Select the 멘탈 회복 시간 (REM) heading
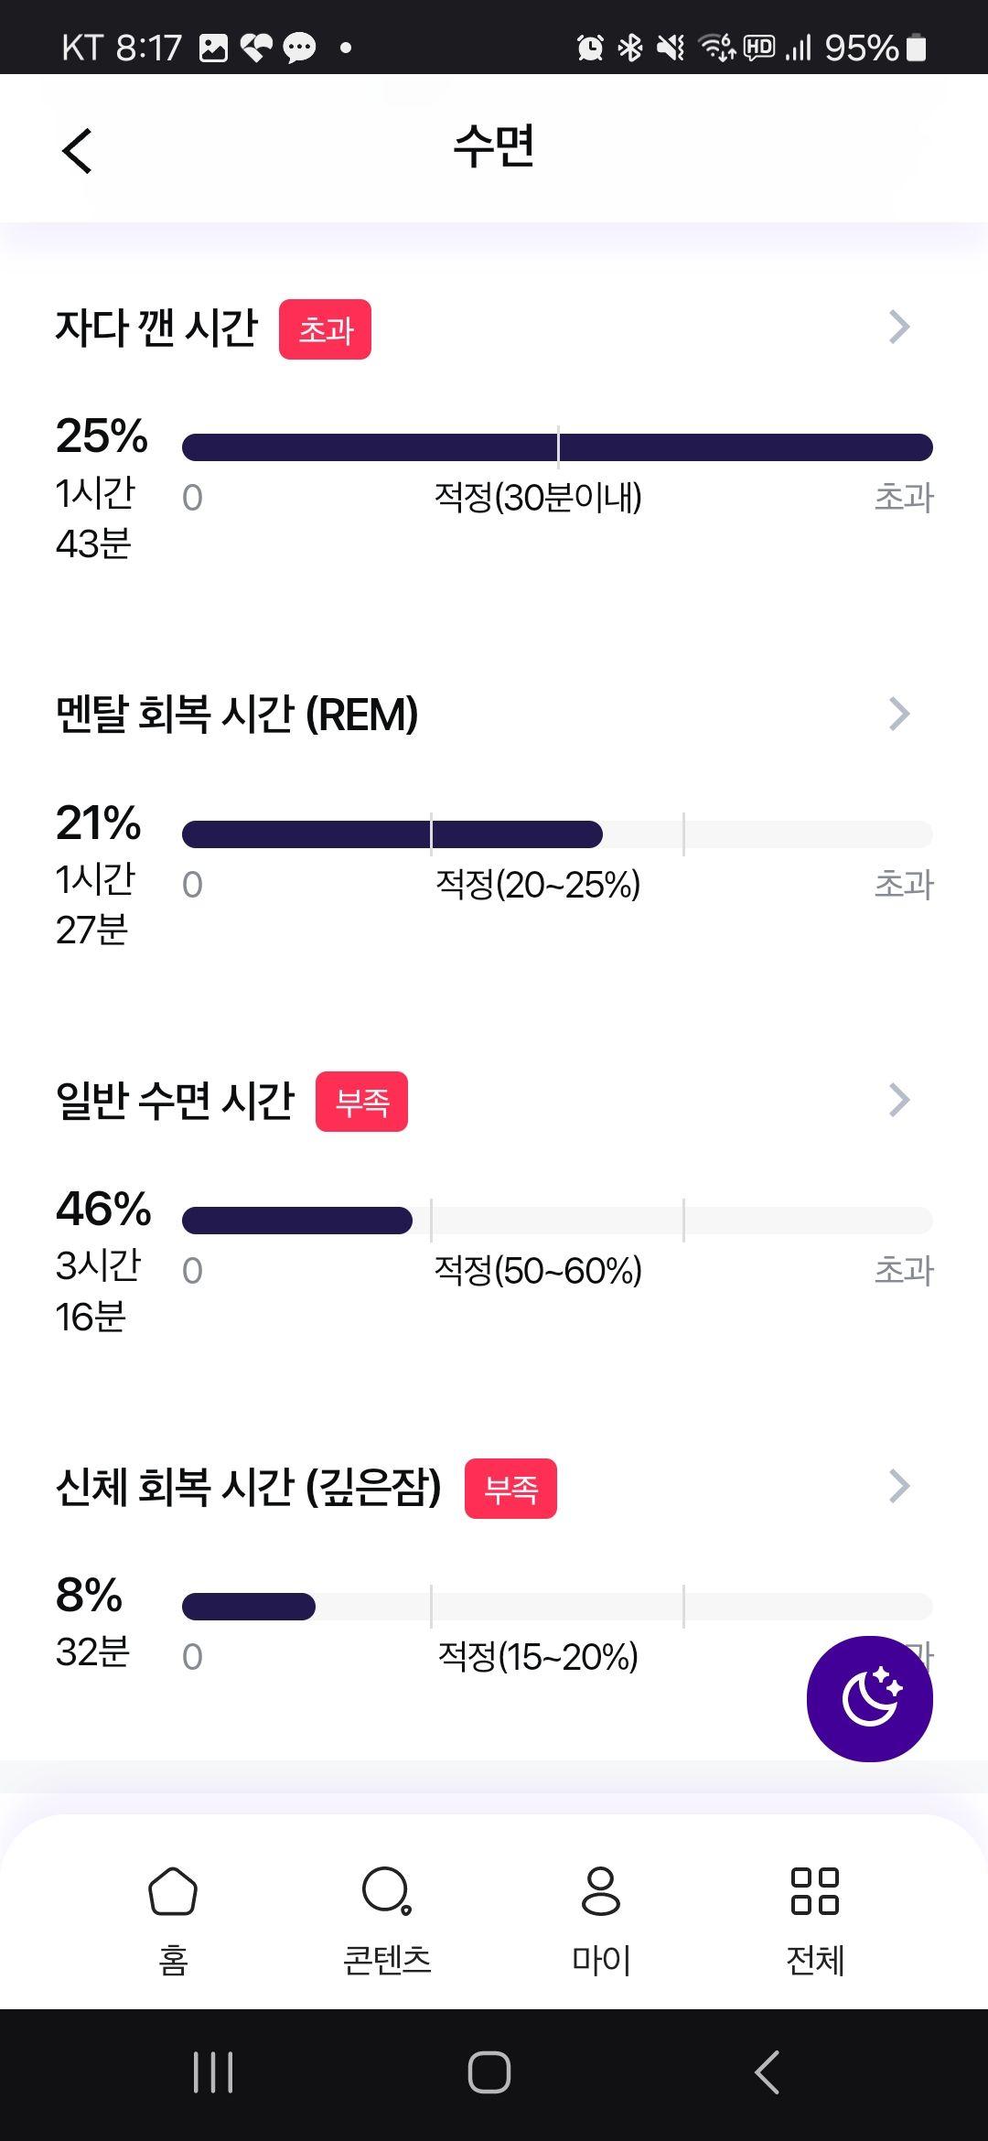Image resolution: width=988 pixels, height=2141 pixels. tap(237, 715)
